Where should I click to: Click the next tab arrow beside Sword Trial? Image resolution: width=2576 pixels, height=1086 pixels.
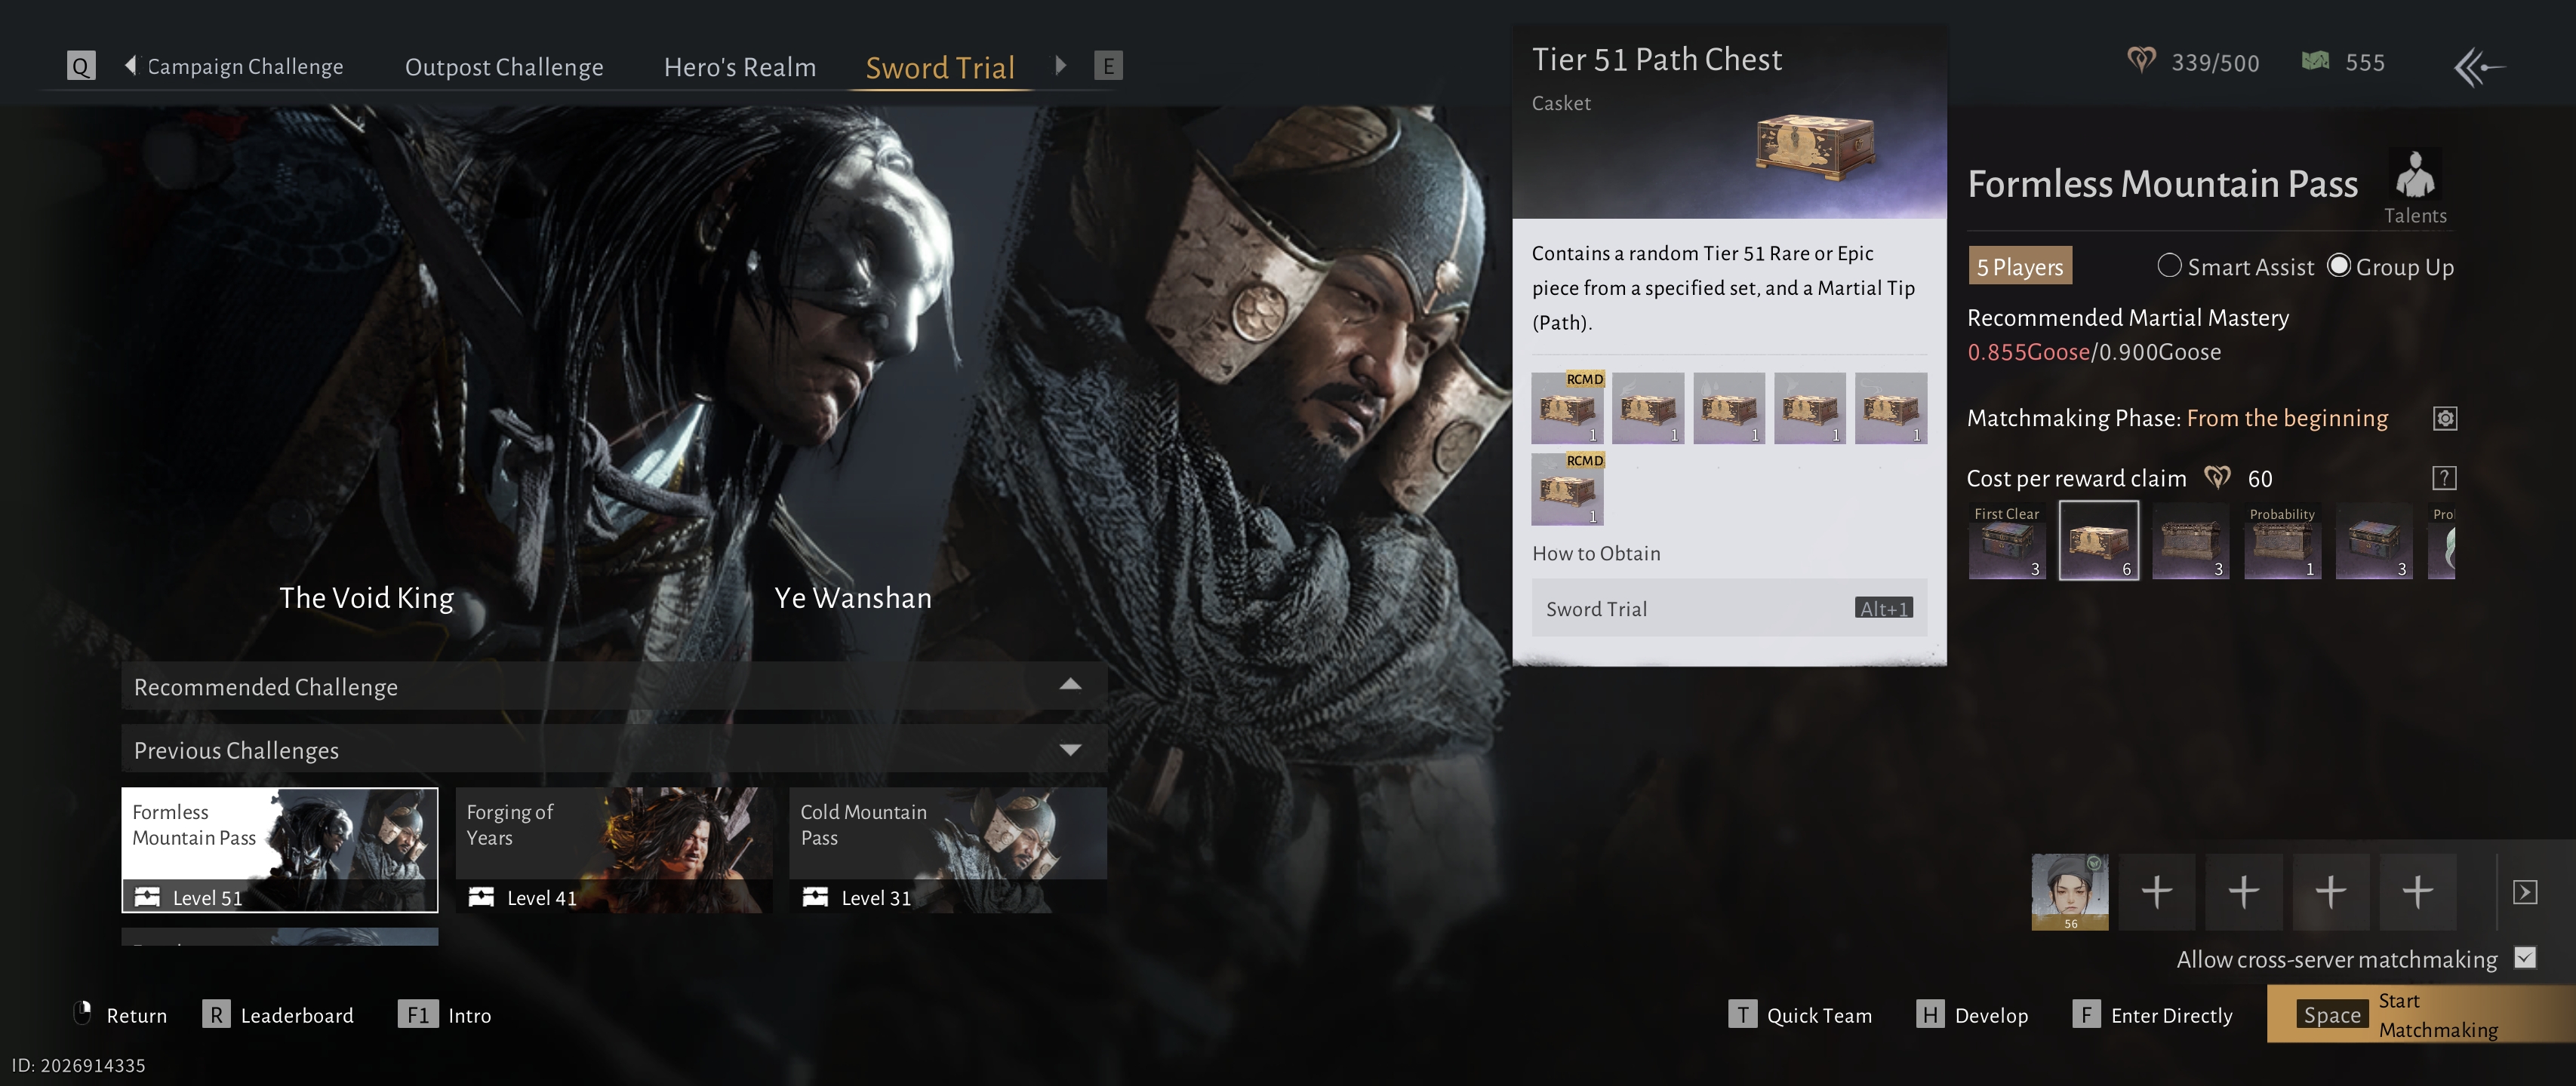[x=1060, y=66]
